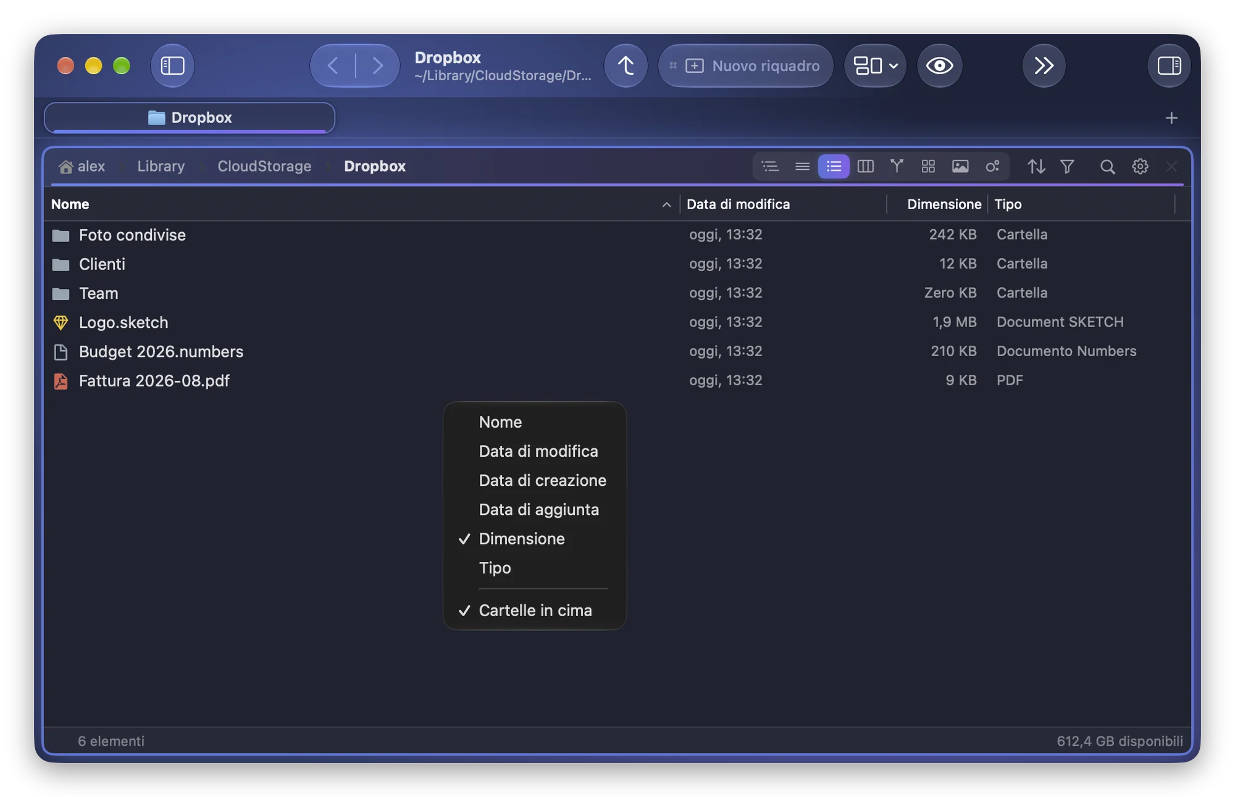1235x797 pixels.
Task: Go to Library breadcrumb
Action: point(161,166)
